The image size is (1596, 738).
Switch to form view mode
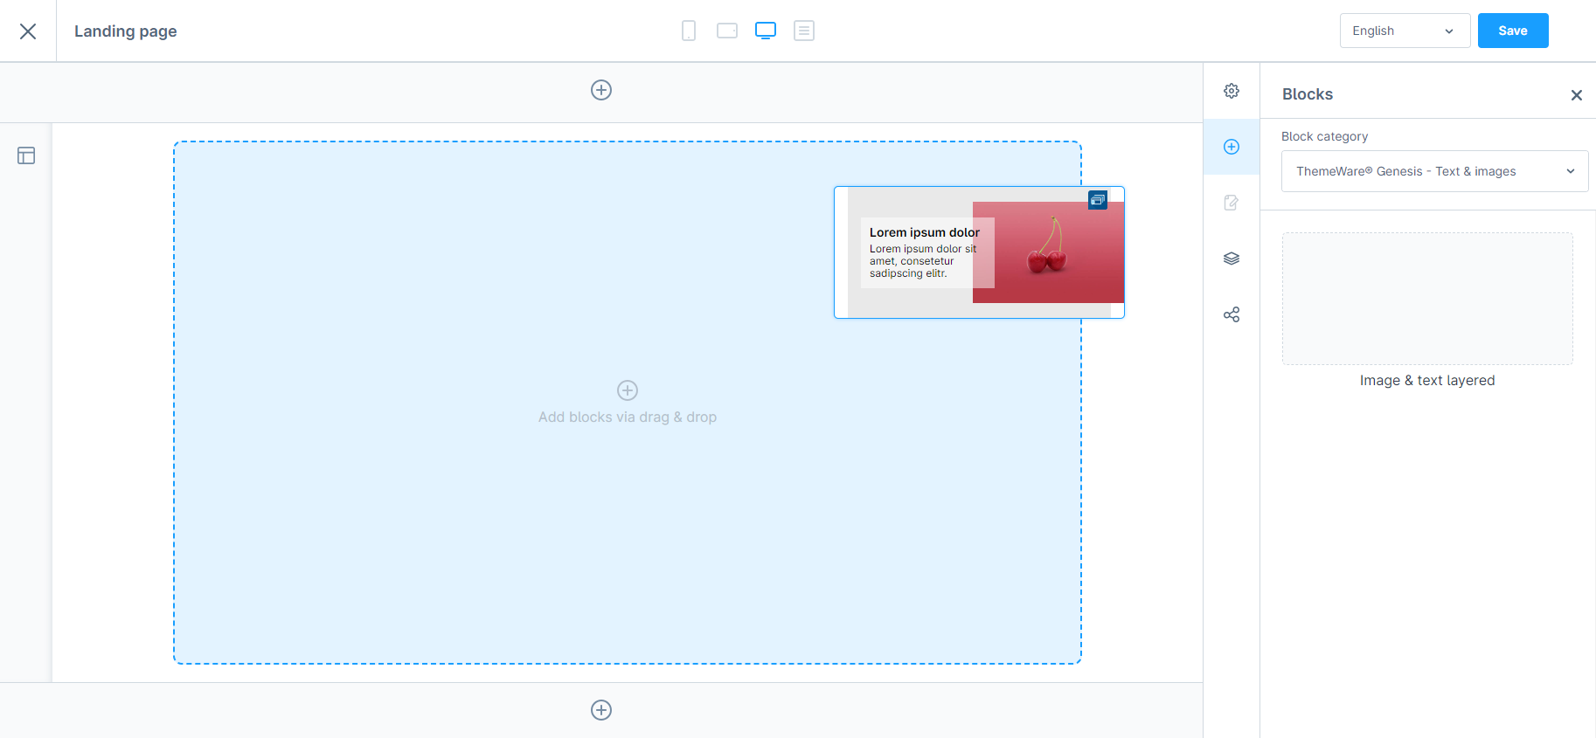click(804, 31)
